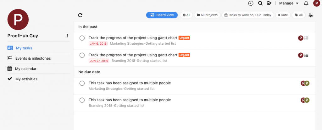Click the Marketing Strategies-Getting started list text with date
The height and width of the screenshot is (130, 322).
143,43
